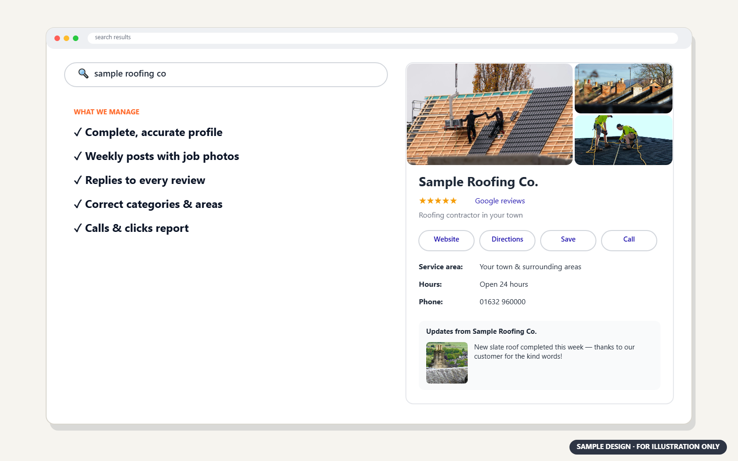
Task: Click the phone number 01632 960000
Action: tap(503, 302)
